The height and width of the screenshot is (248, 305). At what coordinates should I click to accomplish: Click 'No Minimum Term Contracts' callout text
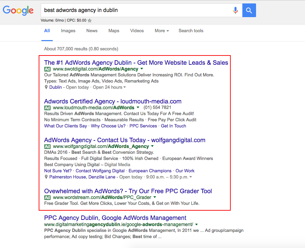tap(72, 120)
